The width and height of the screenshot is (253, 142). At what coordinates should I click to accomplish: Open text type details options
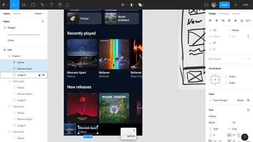(x=248, y=110)
